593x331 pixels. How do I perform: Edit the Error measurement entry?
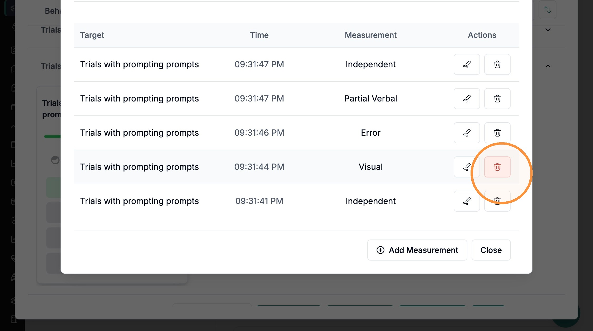click(x=467, y=133)
